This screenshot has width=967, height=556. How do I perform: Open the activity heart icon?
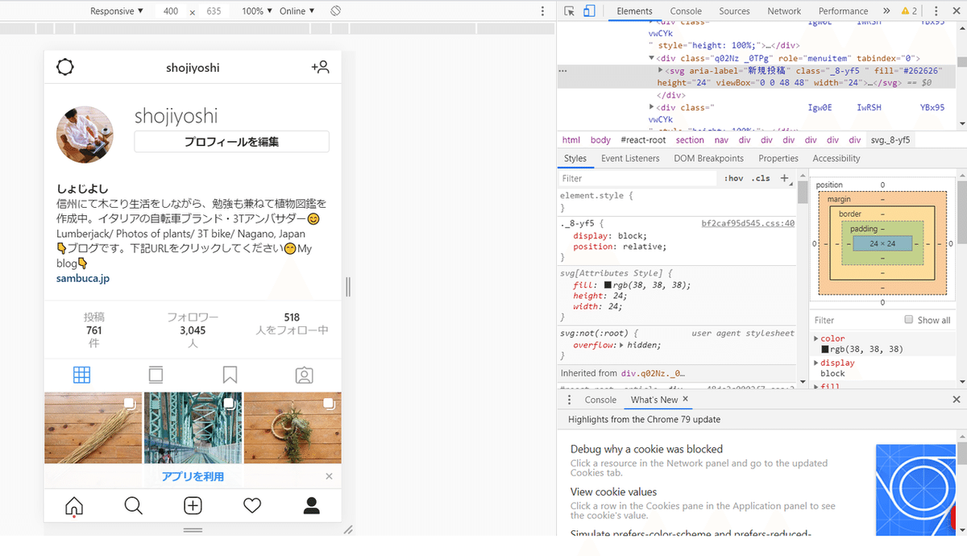click(252, 505)
